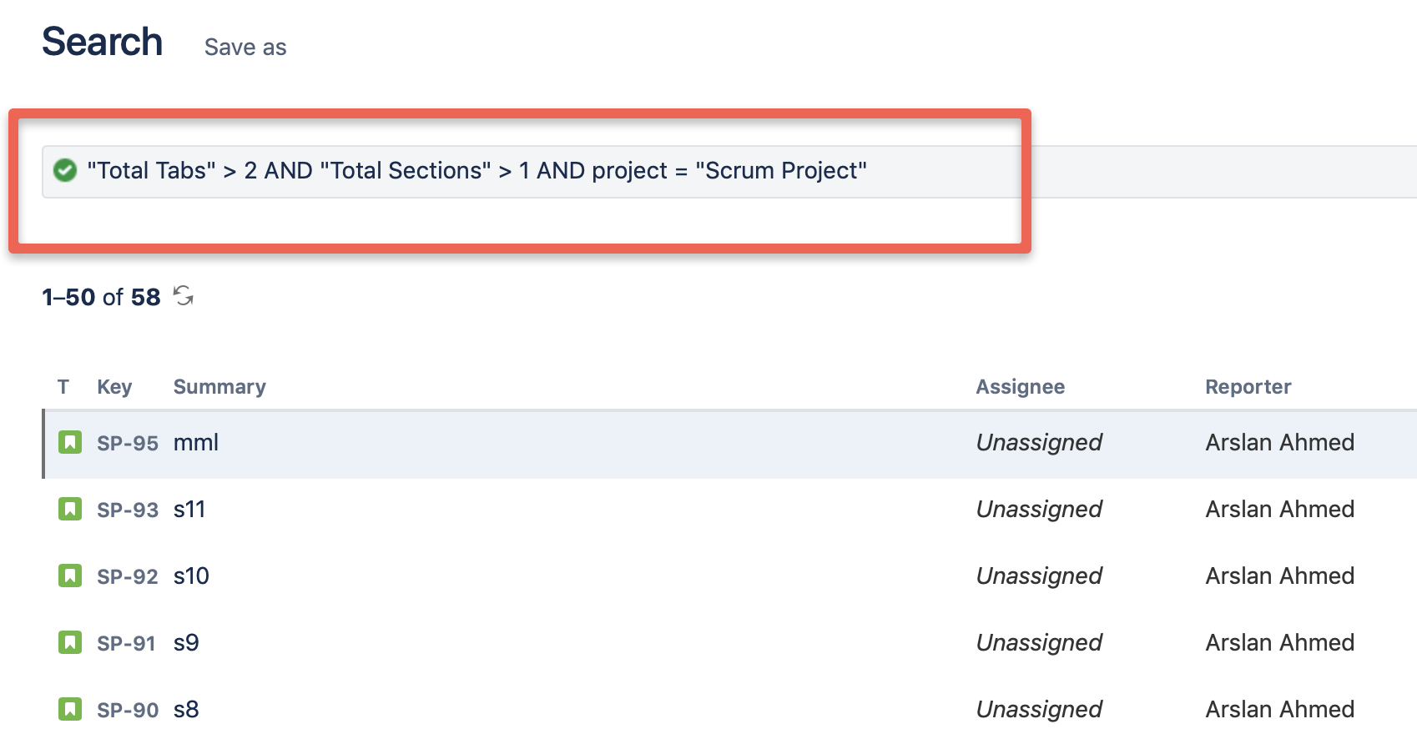Sort by the T type column header
Viewport: 1417px width, 739px height.
63,387
